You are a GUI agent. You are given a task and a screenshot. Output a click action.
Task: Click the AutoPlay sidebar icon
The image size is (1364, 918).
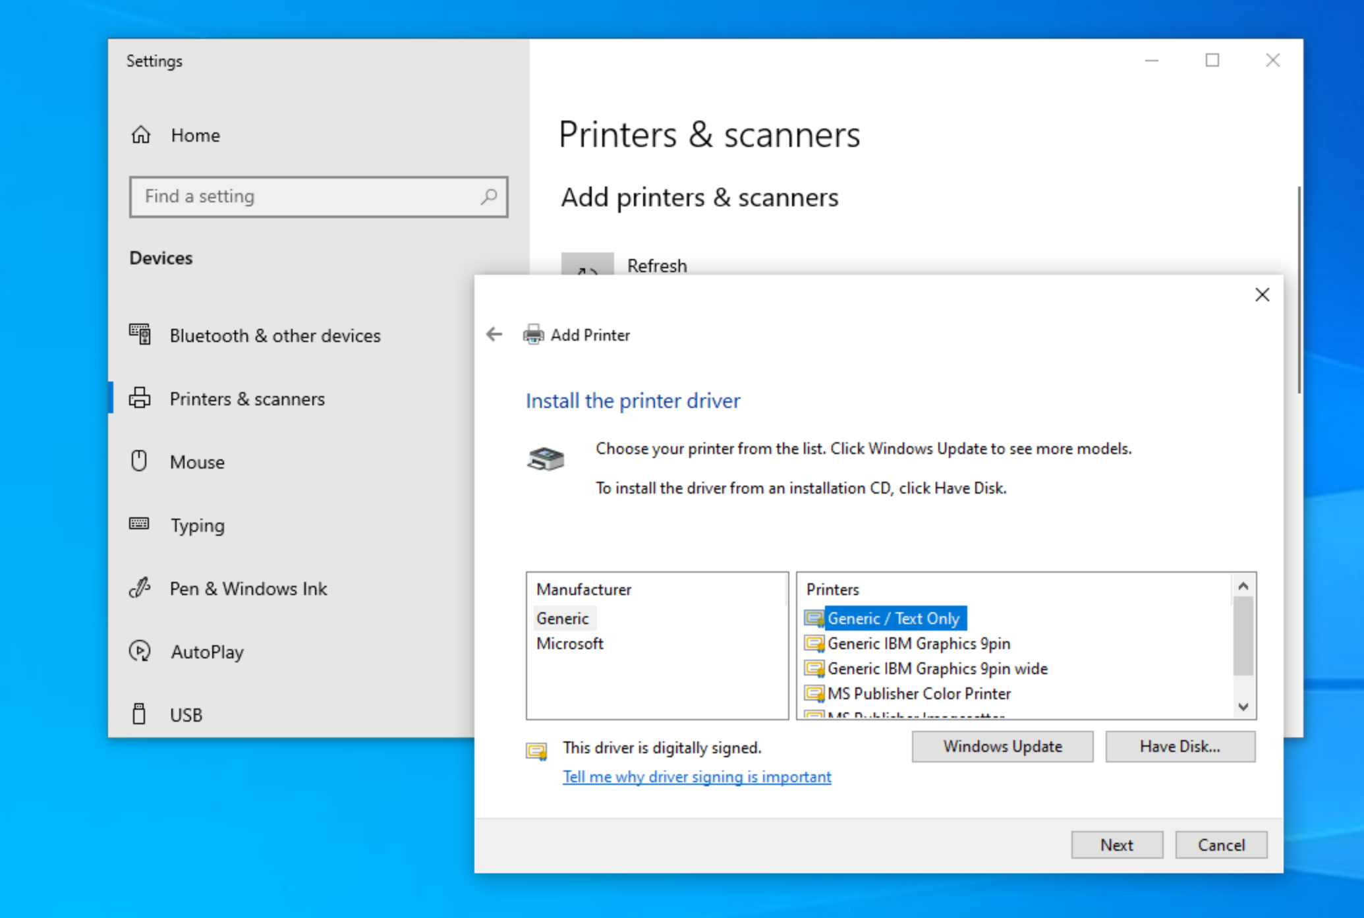[140, 651]
